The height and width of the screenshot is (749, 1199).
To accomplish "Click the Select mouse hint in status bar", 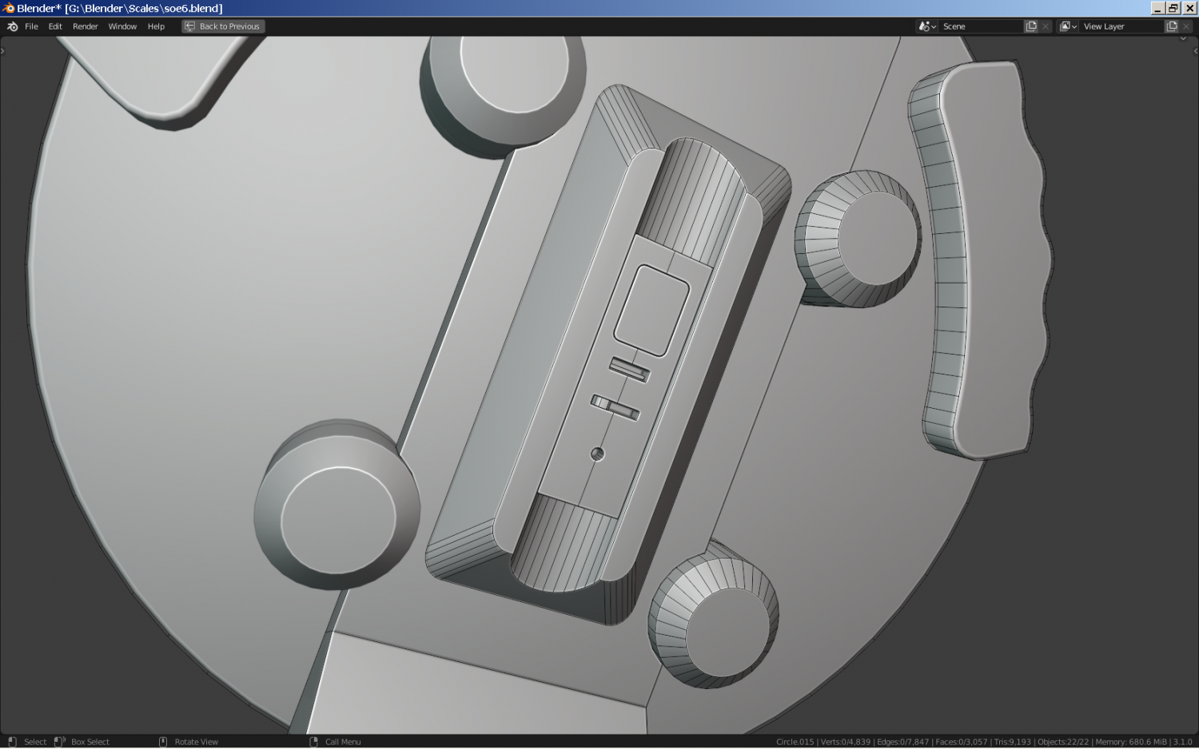I will coord(35,742).
